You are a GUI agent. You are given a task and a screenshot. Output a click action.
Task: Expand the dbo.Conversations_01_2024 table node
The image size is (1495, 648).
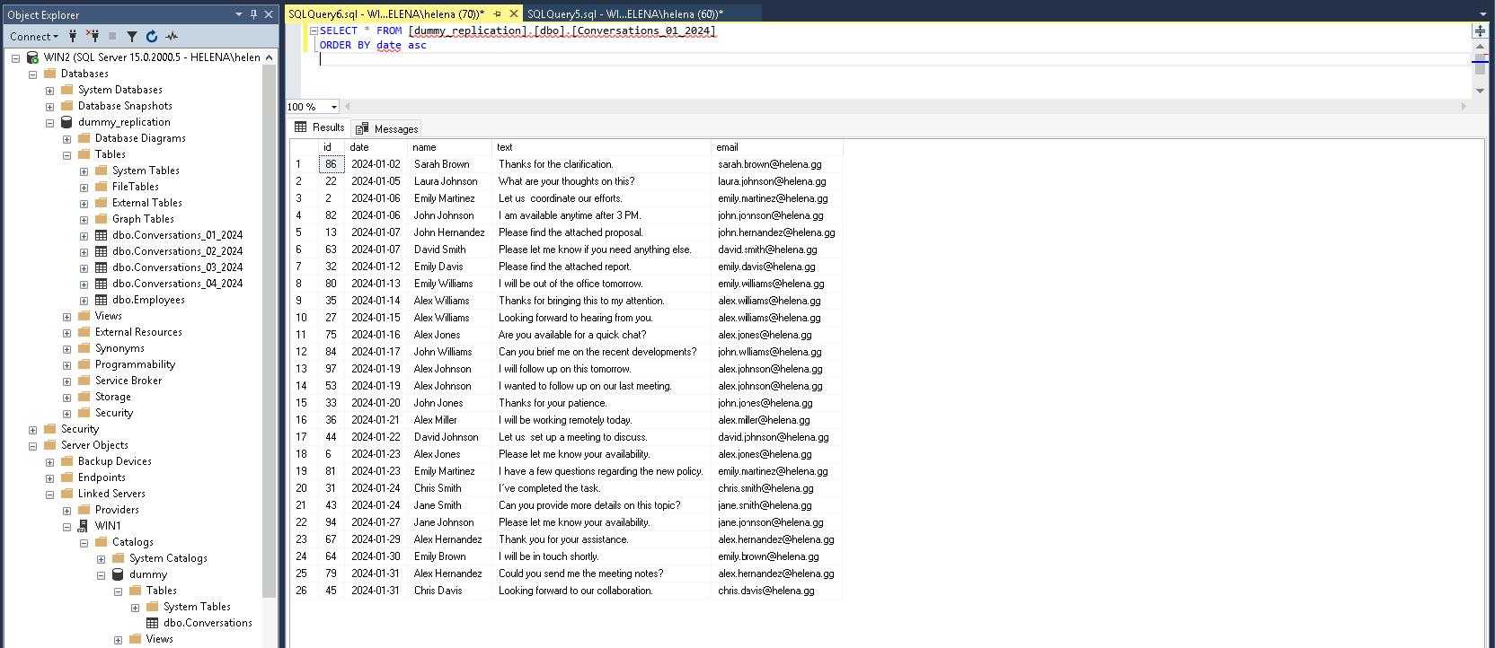pyautogui.click(x=84, y=236)
